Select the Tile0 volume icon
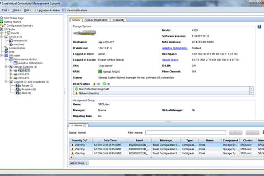 point(18,93)
